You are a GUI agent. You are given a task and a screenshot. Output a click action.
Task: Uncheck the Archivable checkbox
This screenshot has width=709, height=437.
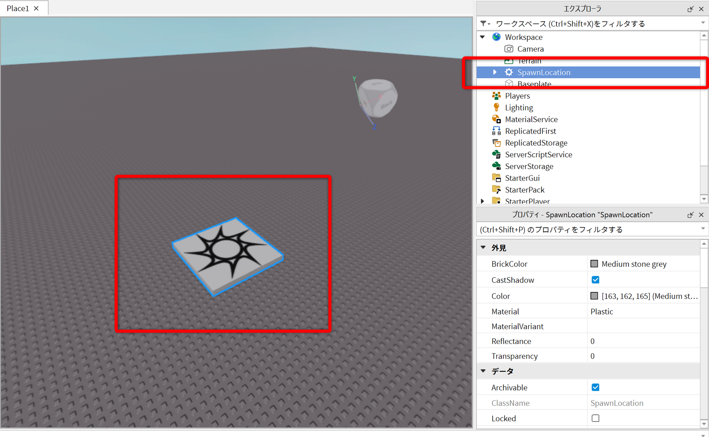(595, 387)
